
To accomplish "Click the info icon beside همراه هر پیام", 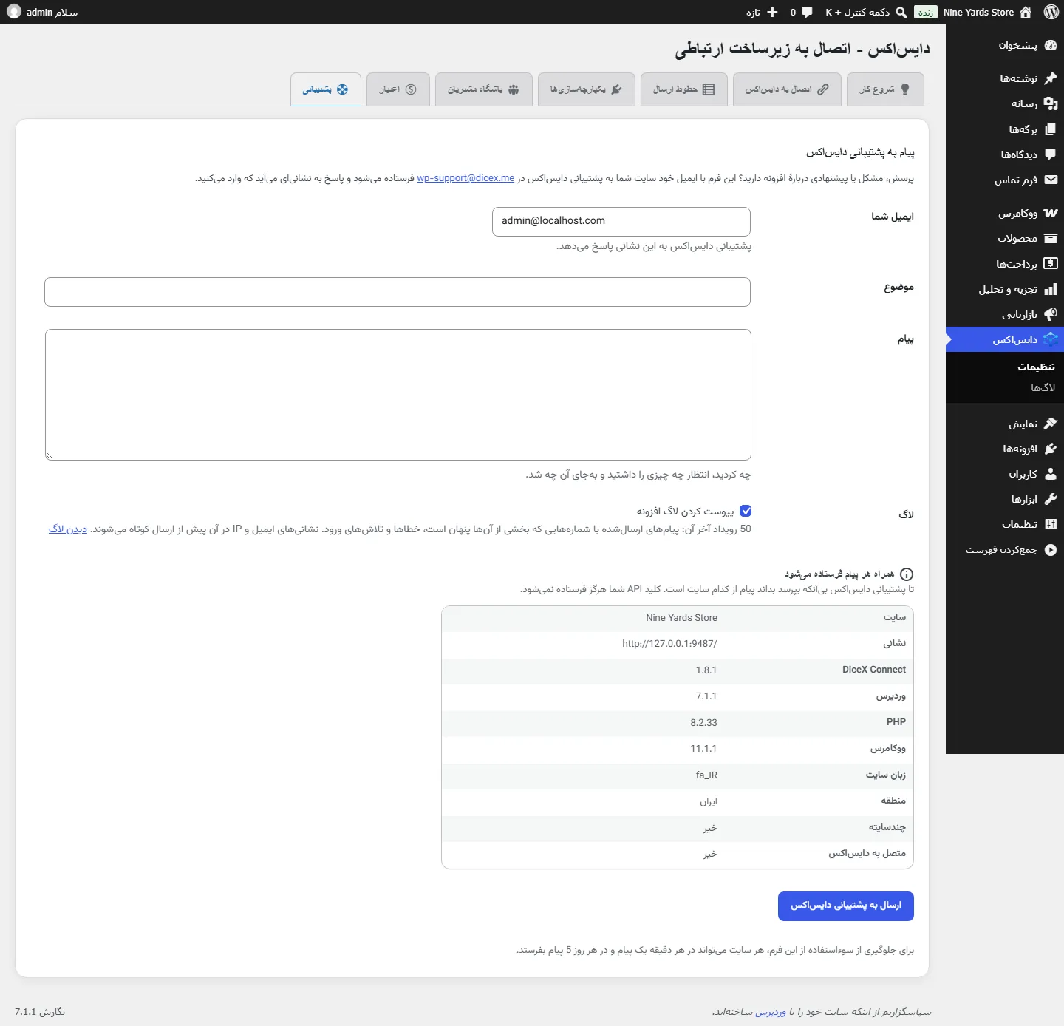I will point(907,574).
